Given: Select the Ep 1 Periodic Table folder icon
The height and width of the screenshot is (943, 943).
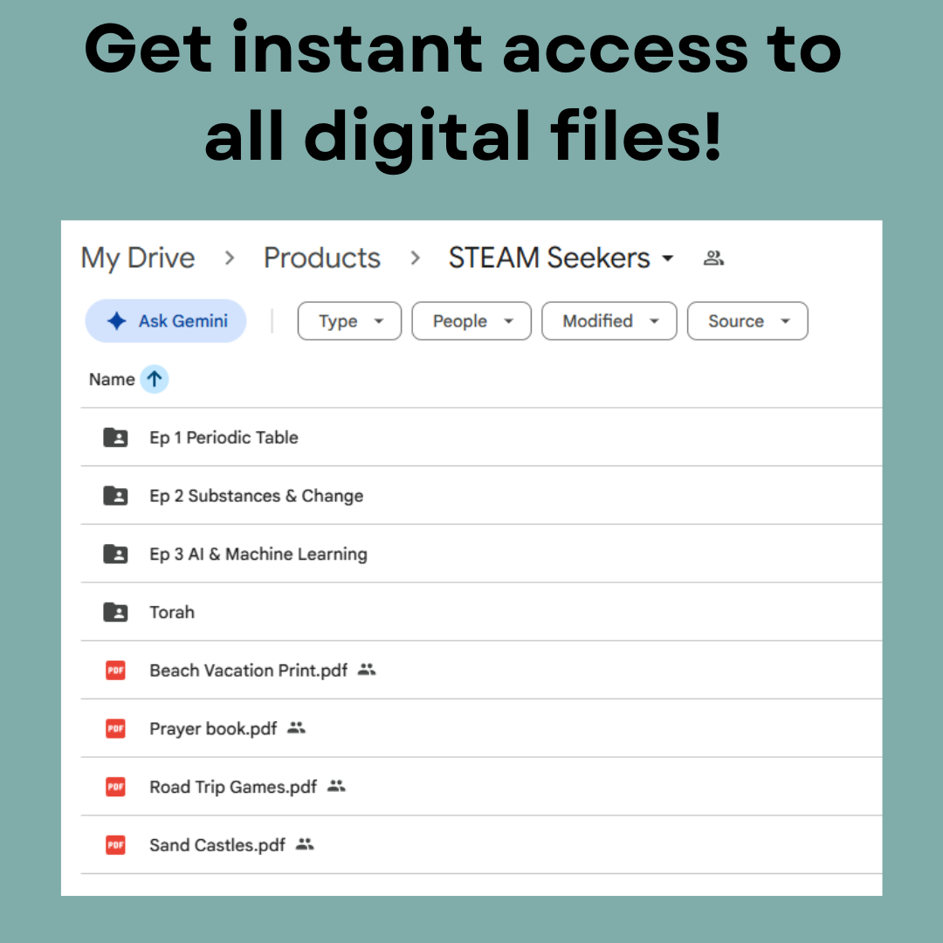Looking at the screenshot, I should coord(115,437).
